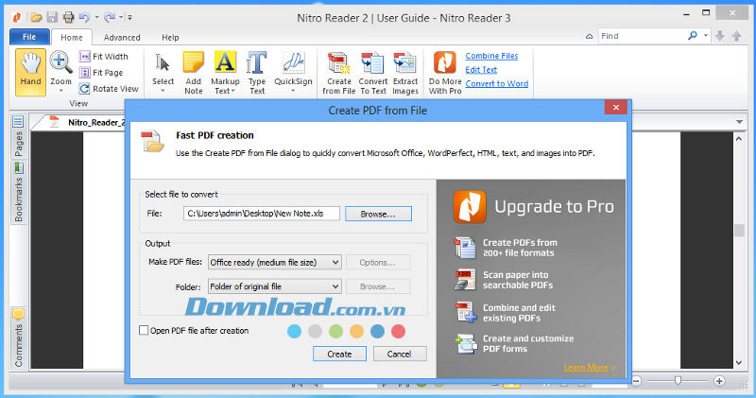Click the Find search box
This screenshot has width=756, height=398.
coord(643,36)
